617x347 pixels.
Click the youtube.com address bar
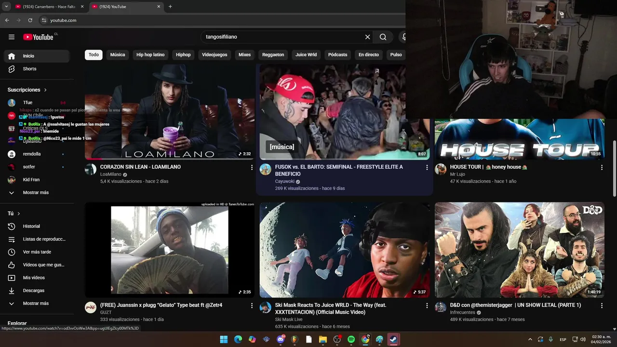coord(222,20)
